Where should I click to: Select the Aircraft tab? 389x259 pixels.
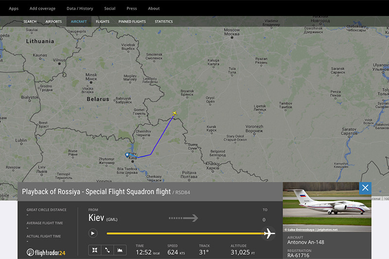tap(79, 21)
